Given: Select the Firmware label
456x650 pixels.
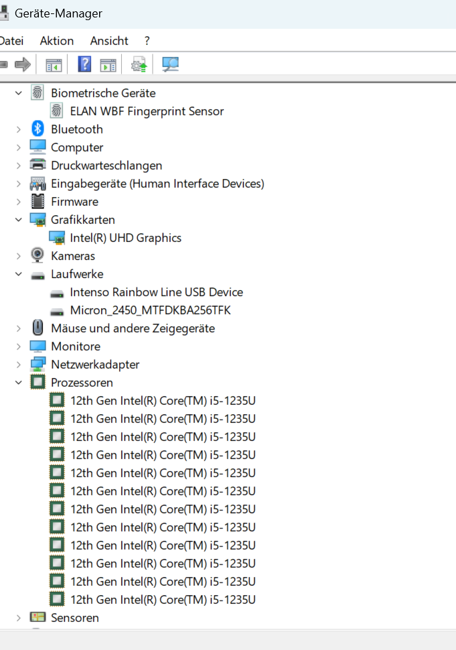Looking at the screenshot, I should (74, 202).
